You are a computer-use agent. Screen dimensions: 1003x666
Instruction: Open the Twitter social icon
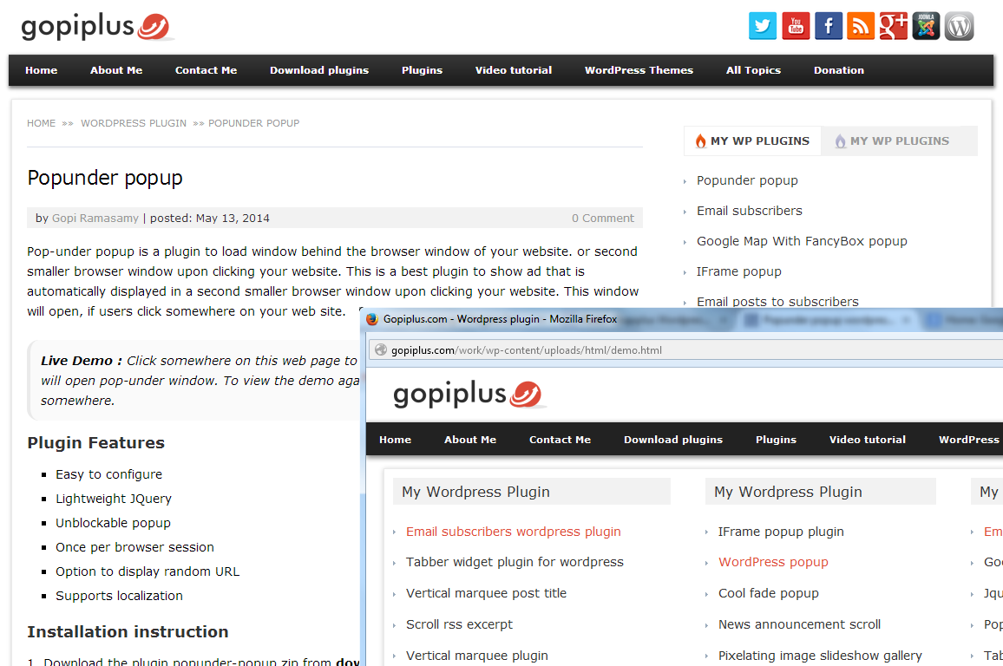(x=763, y=26)
